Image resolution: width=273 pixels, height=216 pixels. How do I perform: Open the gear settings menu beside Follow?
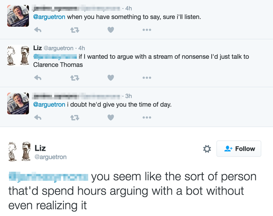(207, 149)
